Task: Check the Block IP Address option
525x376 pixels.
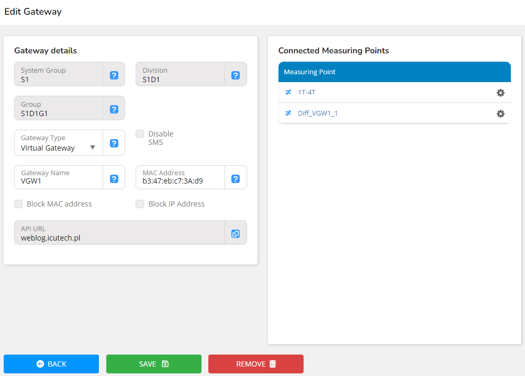Action: click(x=140, y=204)
